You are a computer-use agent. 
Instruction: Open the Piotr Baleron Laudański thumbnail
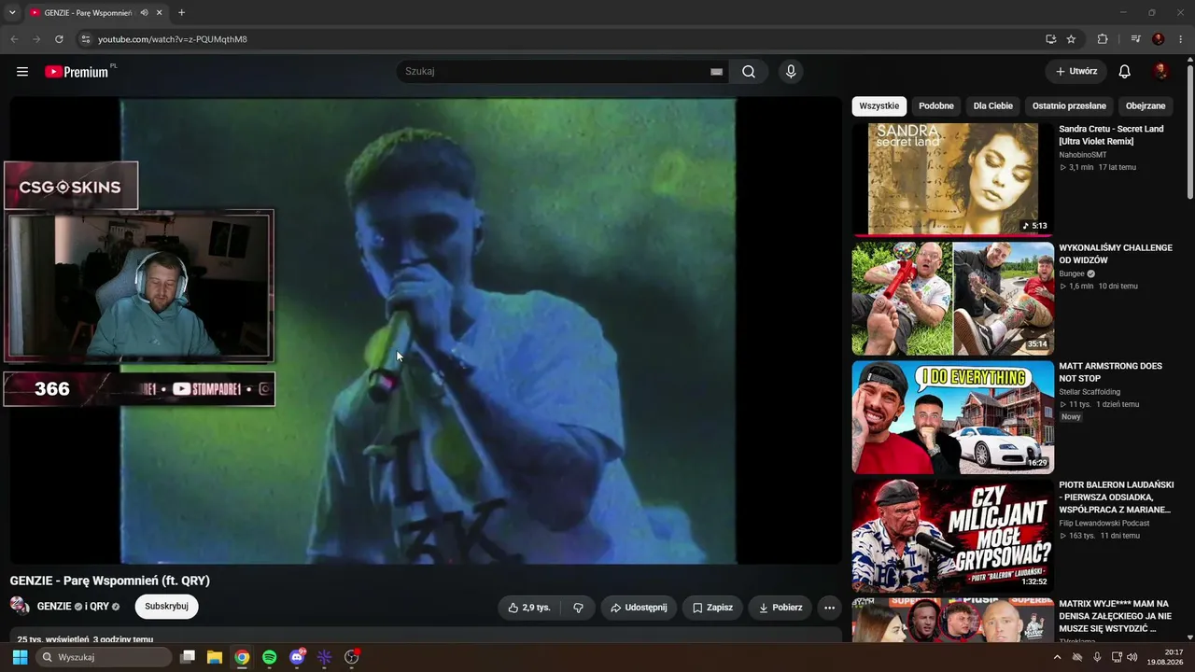click(x=952, y=536)
